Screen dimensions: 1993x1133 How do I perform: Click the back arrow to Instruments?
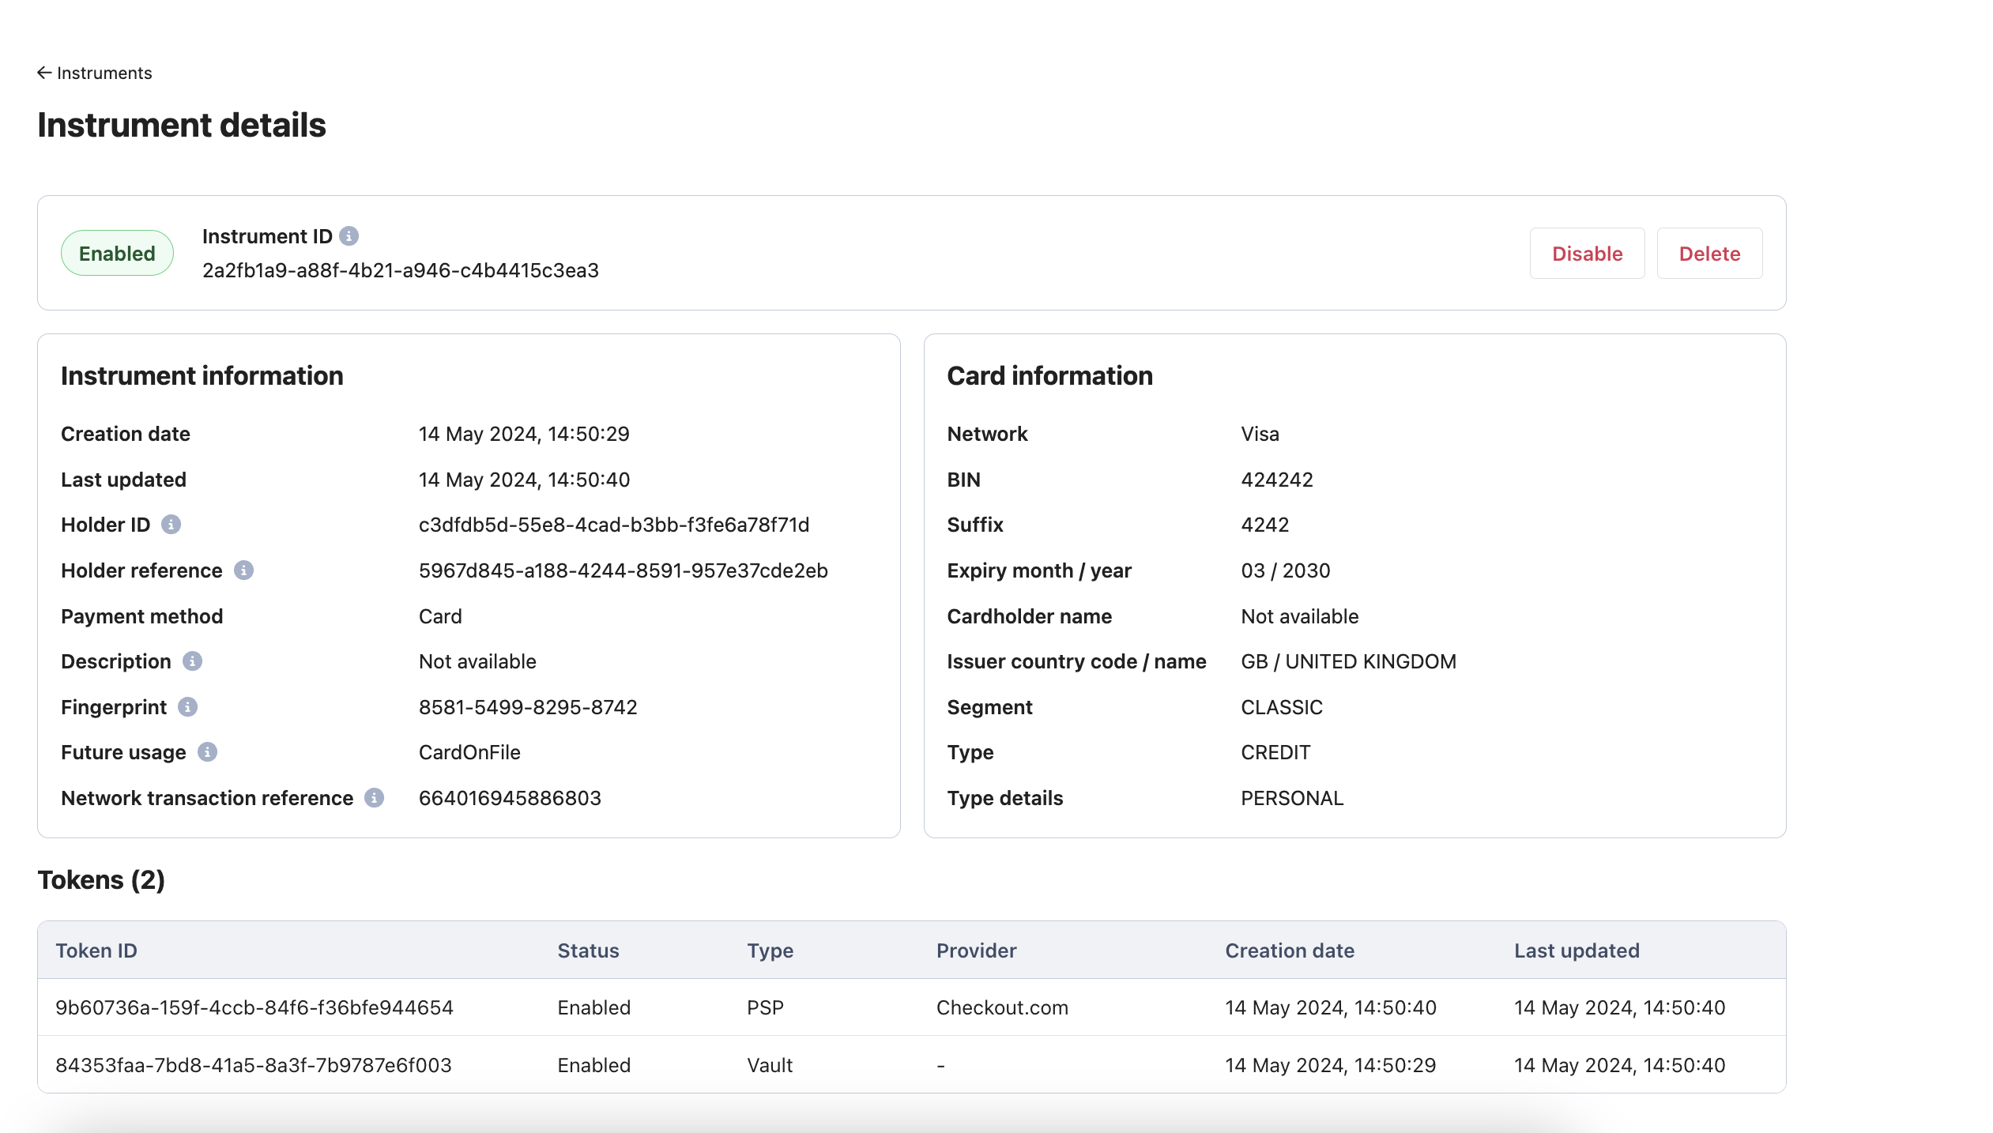tap(44, 73)
